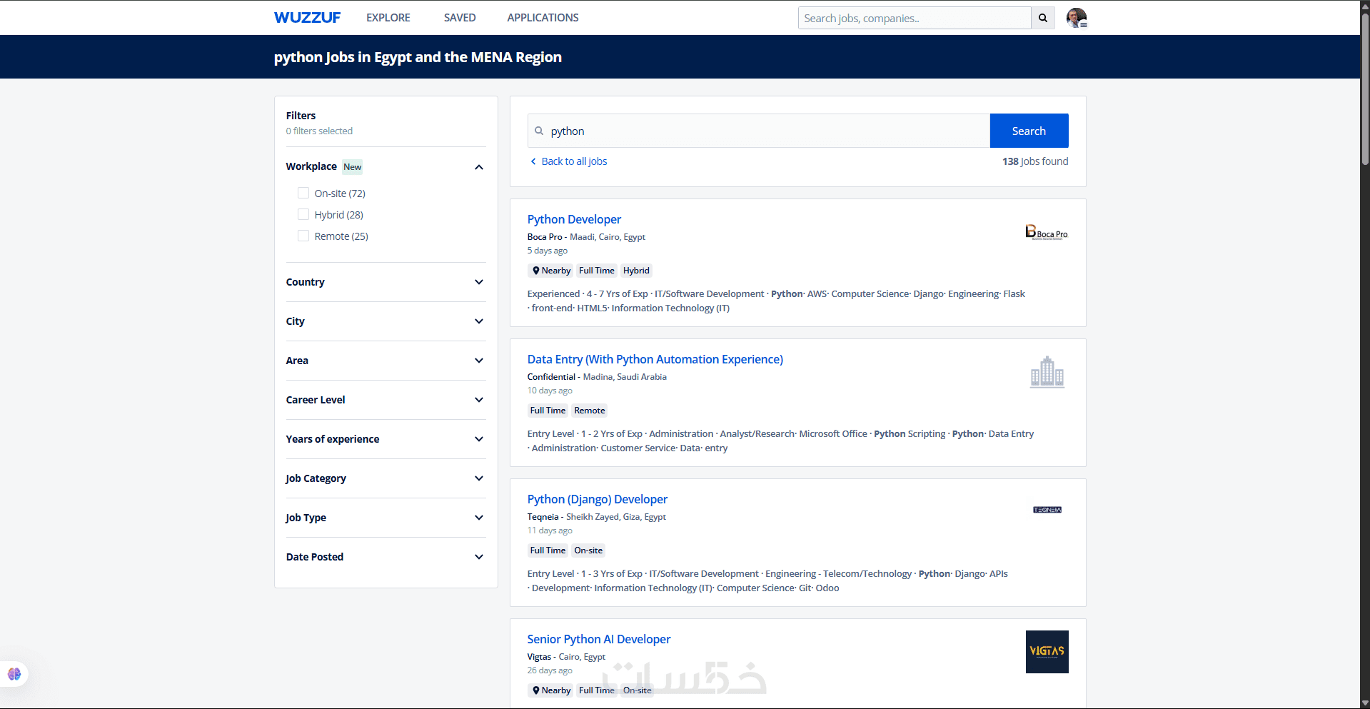The width and height of the screenshot is (1370, 709).
Task: Open Data Entry (With Python Automation Experience) job
Action: [x=655, y=359]
